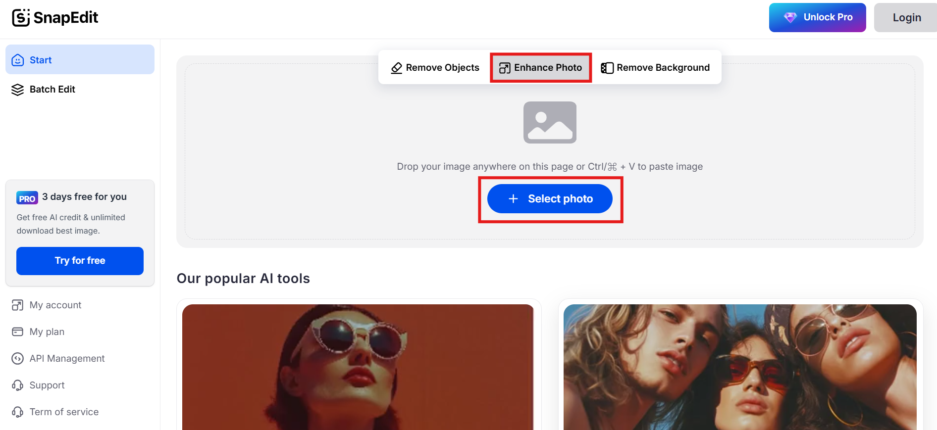Open Term of service in sidebar

click(x=63, y=412)
